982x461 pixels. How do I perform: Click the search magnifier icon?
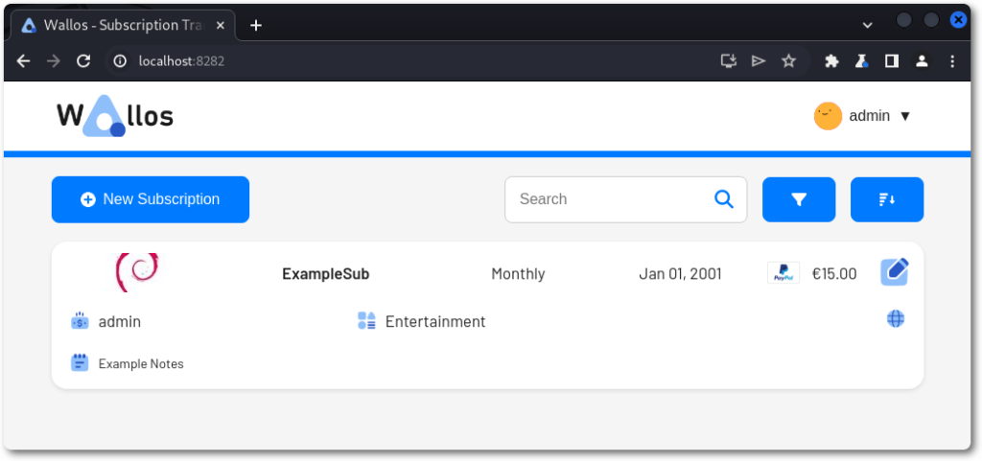[x=724, y=199]
